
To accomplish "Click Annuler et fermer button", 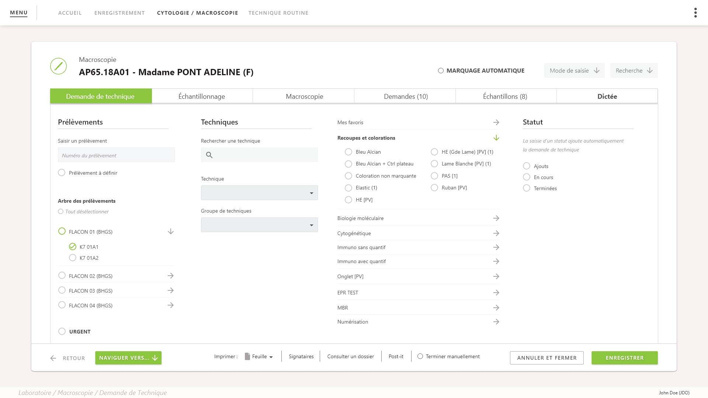I will point(547,358).
